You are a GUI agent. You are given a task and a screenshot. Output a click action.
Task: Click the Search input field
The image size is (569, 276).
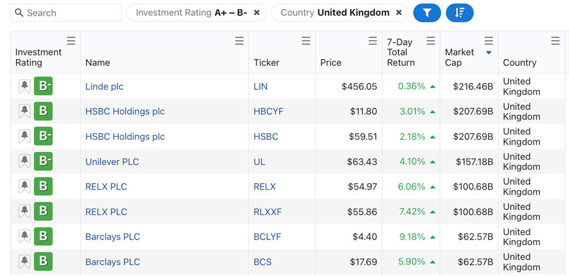pyautogui.click(x=66, y=13)
